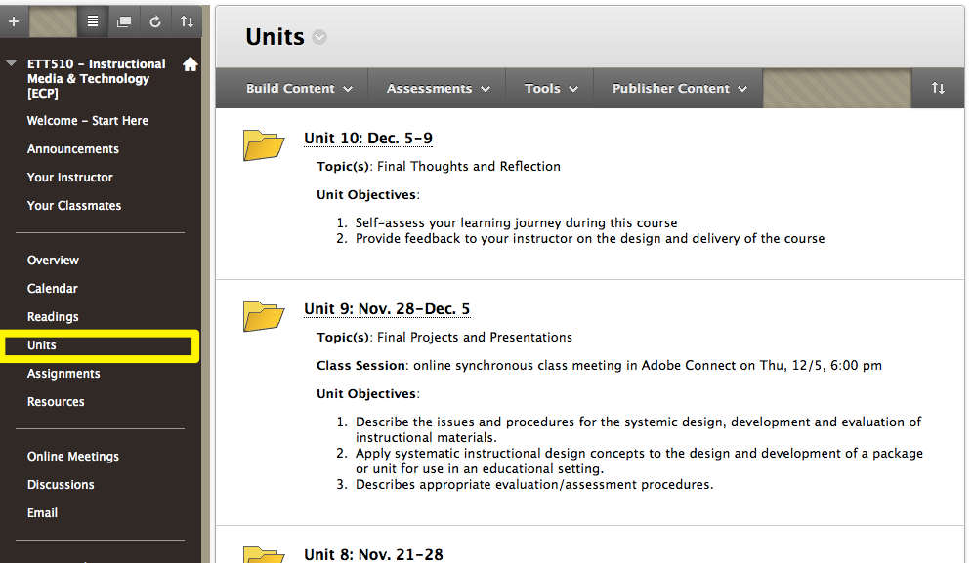The width and height of the screenshot is (973, 563).
Task: Open the Unit 8: Nov. 21-28 link
Action: point(373,554)
